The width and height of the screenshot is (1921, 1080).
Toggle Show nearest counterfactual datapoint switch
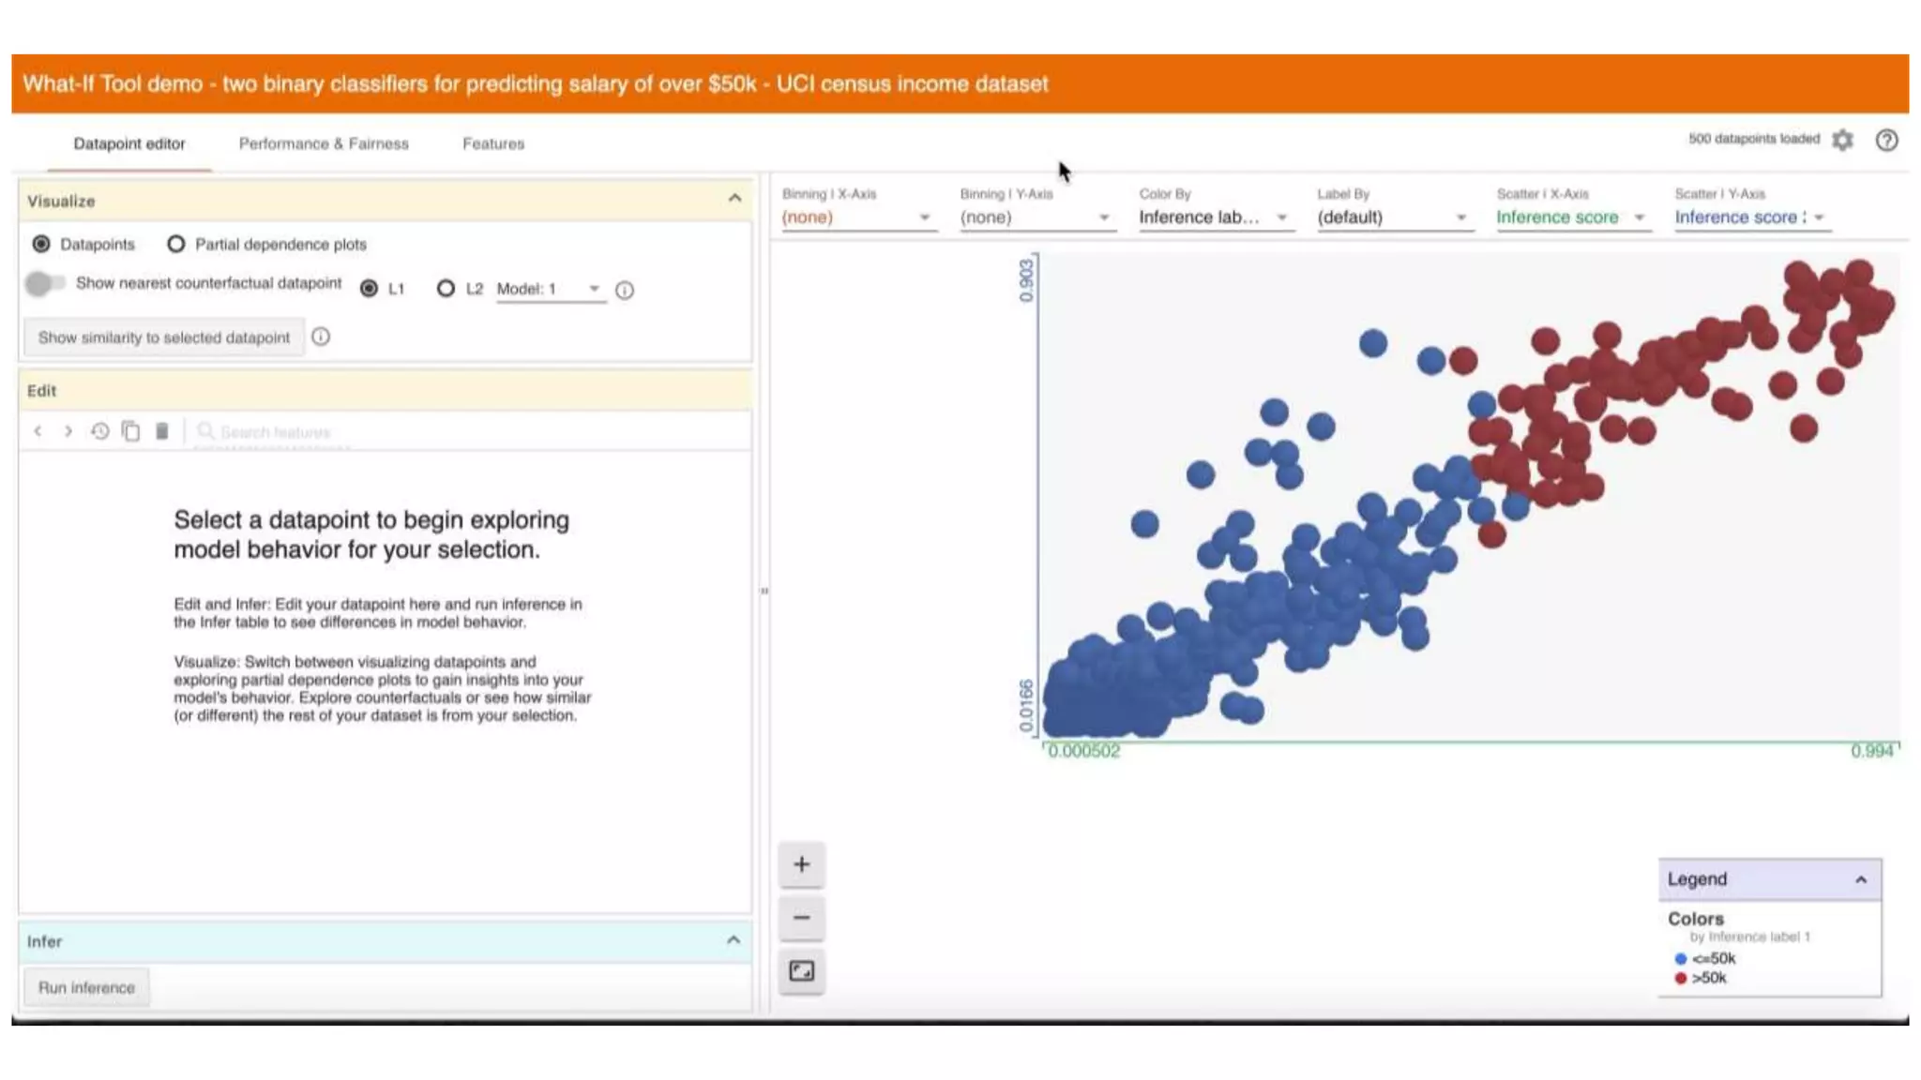[x=44, y=283]
